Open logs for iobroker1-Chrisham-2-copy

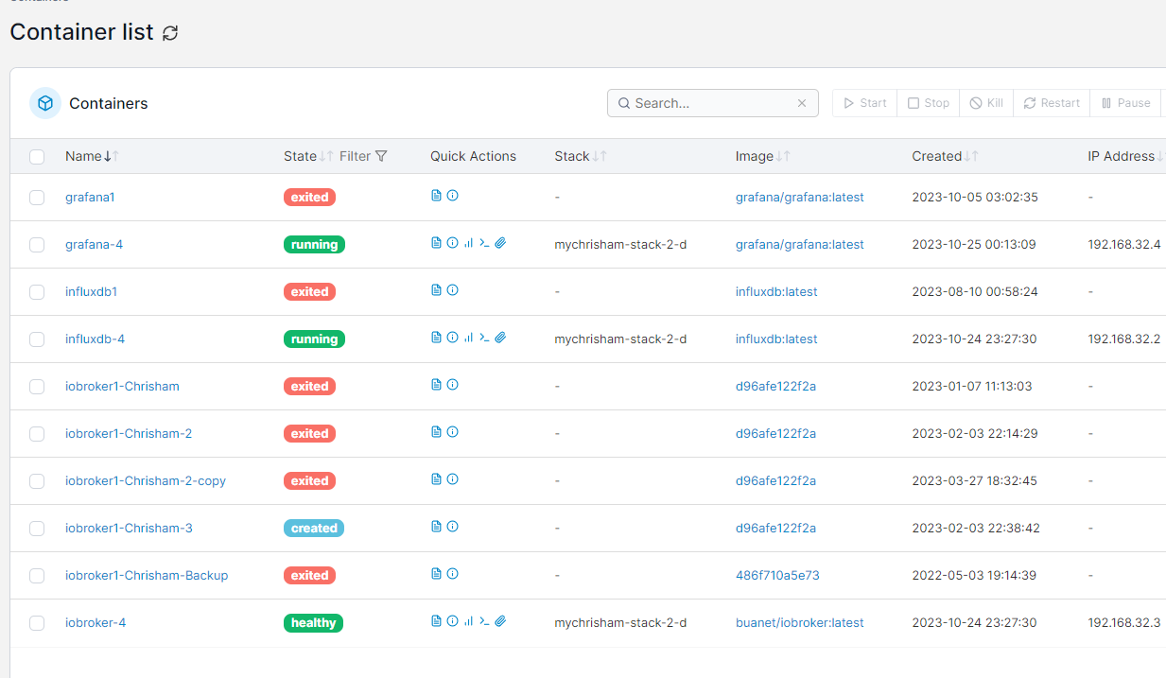pyautogui.click(x=436, y=479)
